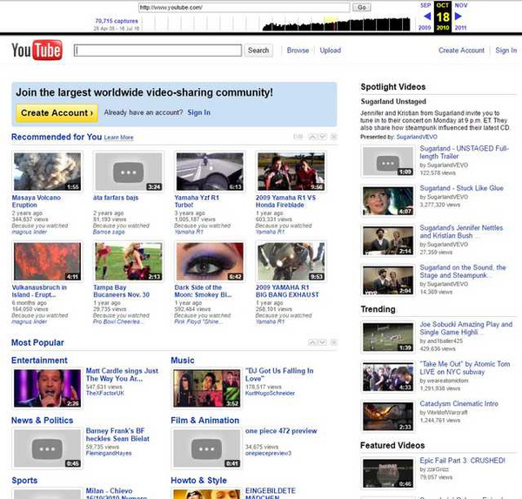The image size is (522, 499).
Task: Open Learn More link beside Recommended
Action: point(118,138)
